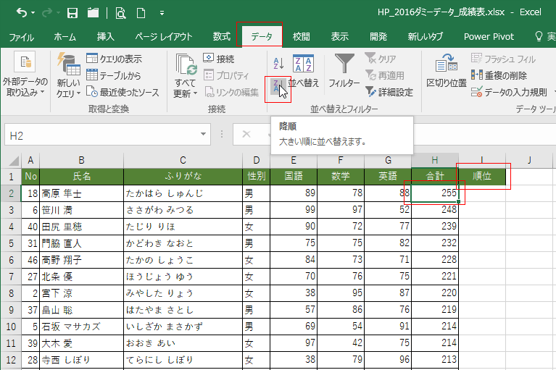
Task: Switch to the Home (ホーム) tab
Action: tap(65, 36)
